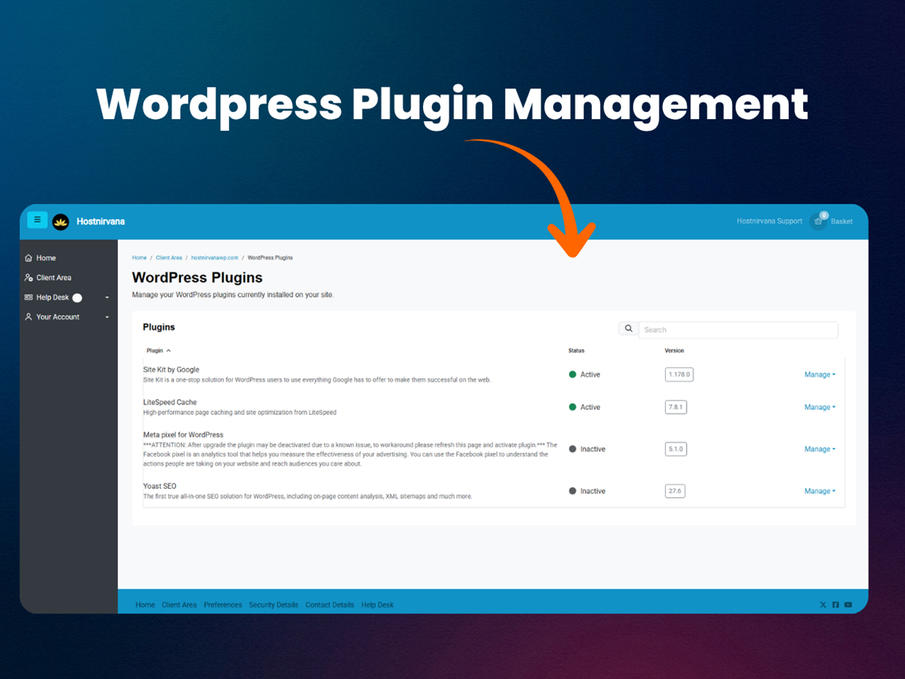Click the Inactive status of Meta pixel

coord(587,449)
